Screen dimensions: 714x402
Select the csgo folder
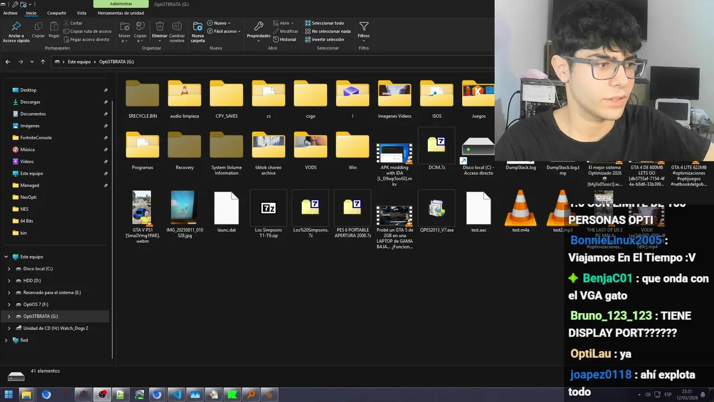(x=311, y=99)
